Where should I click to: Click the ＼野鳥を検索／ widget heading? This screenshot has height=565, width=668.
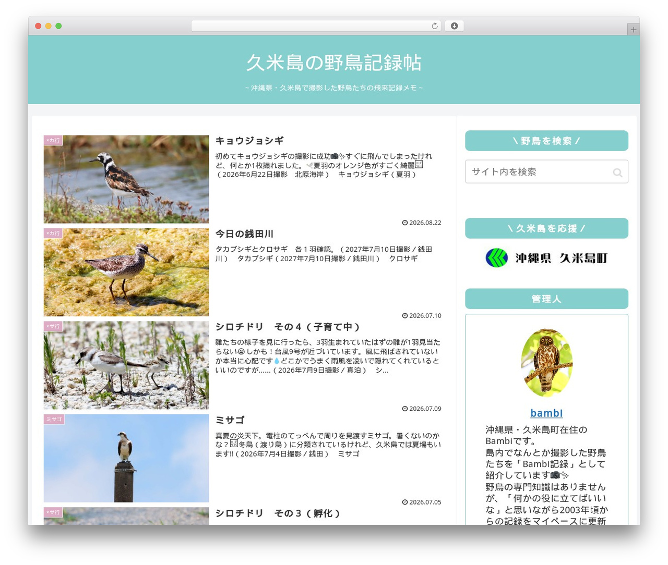546,141
